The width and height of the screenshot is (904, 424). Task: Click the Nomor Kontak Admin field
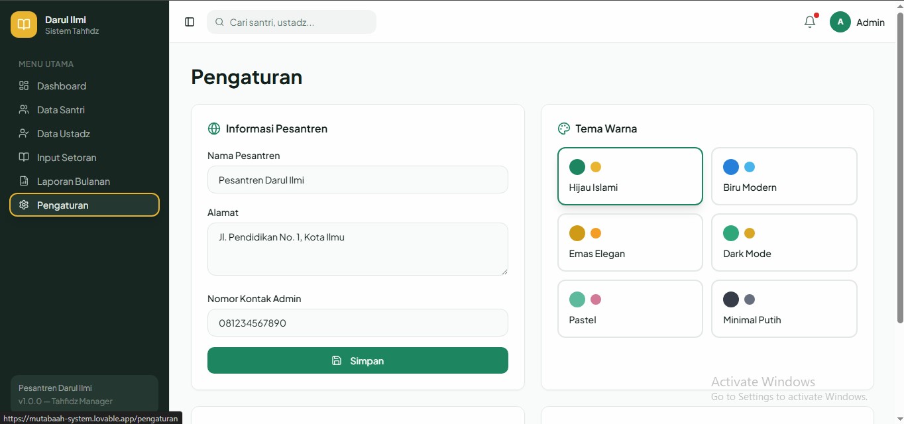coord(358,323)
